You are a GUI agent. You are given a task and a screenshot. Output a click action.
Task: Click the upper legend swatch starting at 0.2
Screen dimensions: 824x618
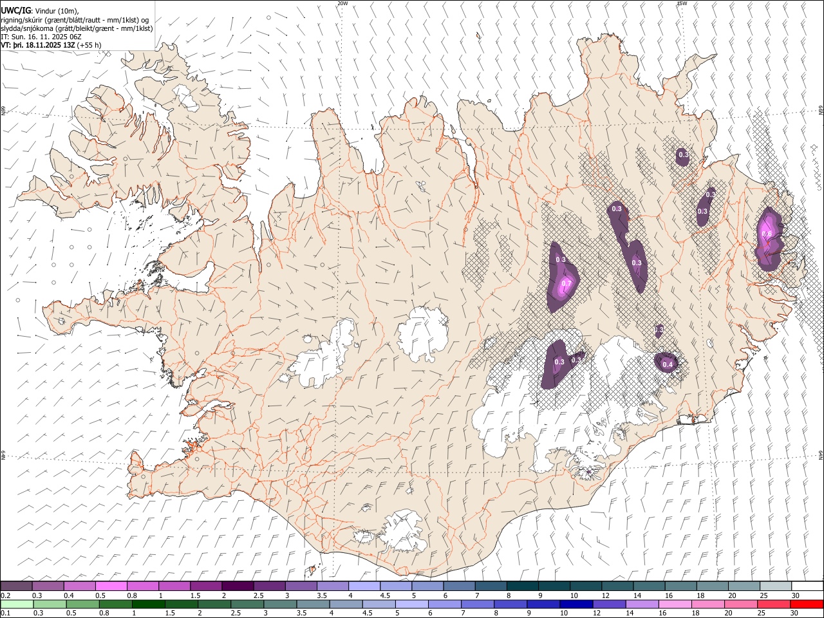click(17, 586)
